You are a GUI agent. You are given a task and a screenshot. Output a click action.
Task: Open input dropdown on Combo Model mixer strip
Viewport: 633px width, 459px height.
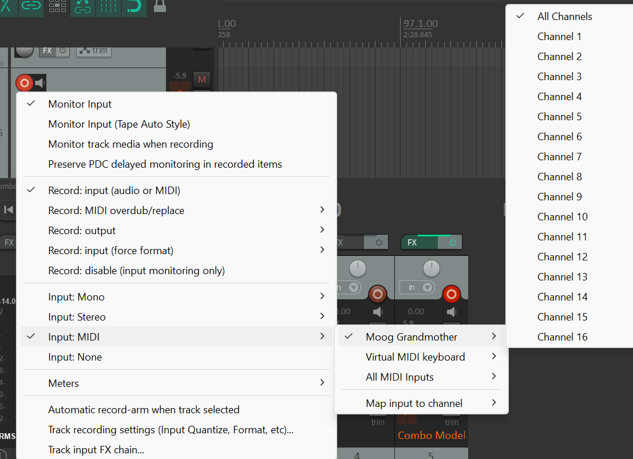(x=417, y=287)
